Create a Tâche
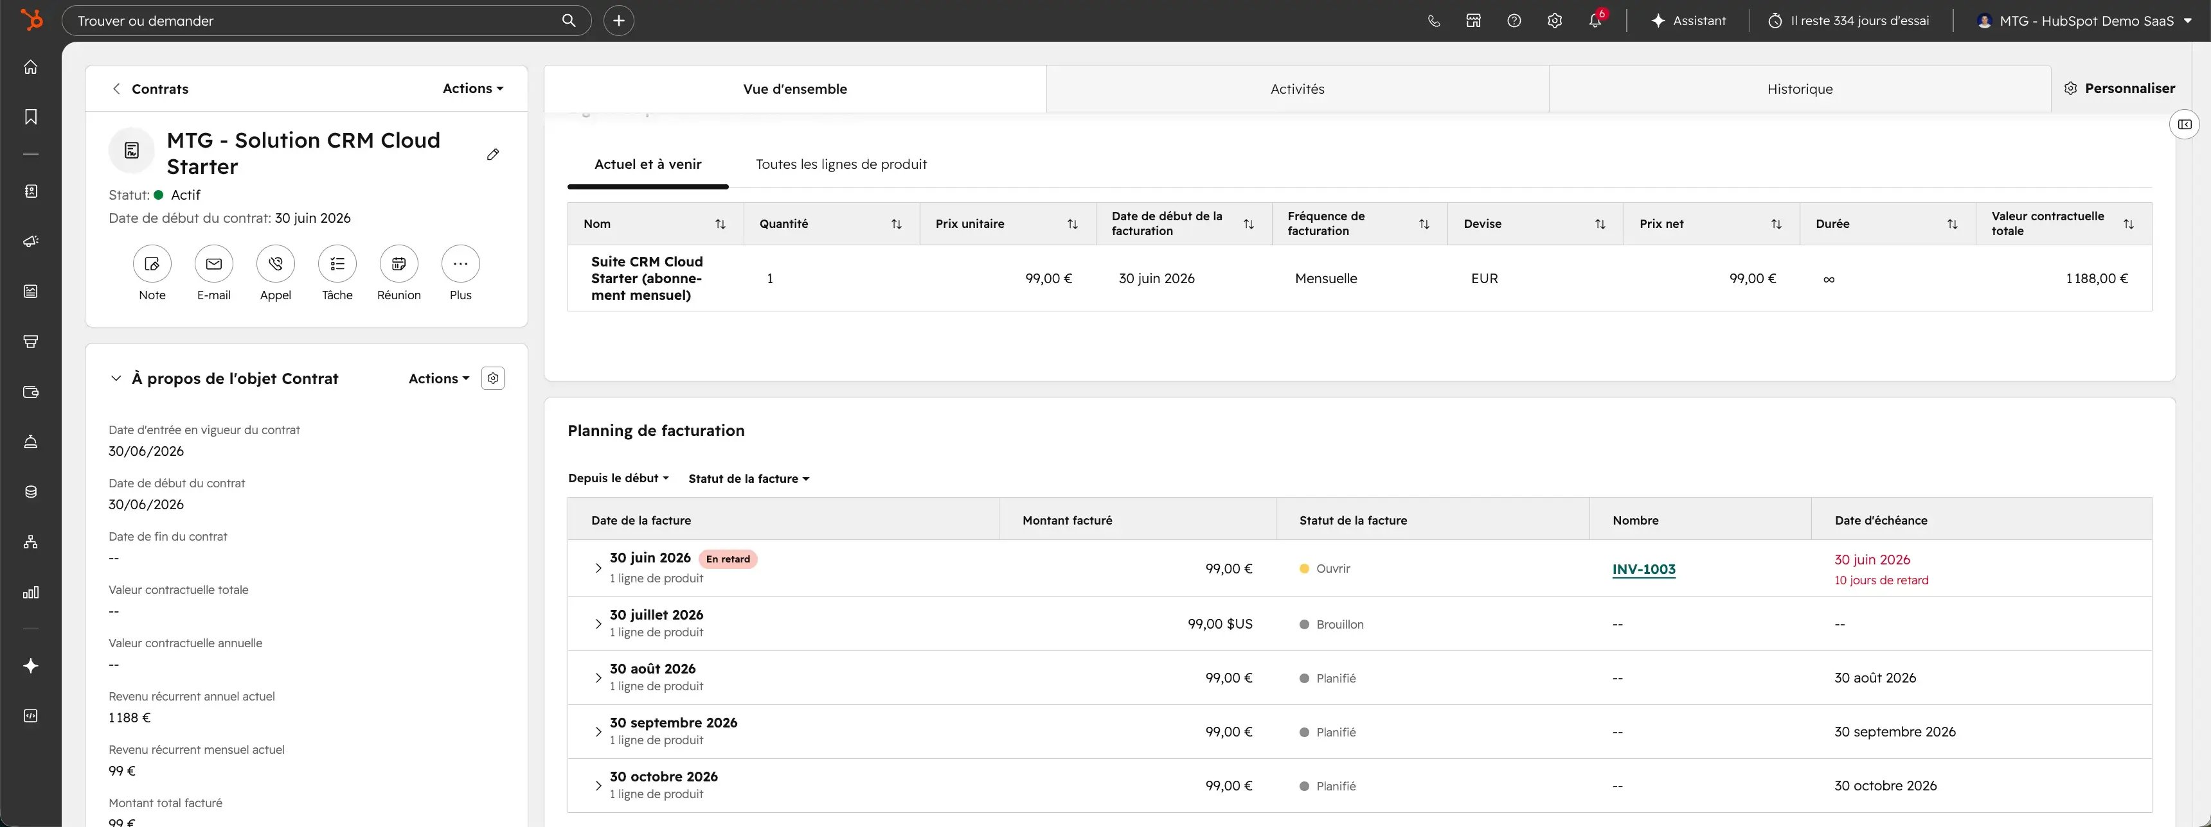2211x827 pixels. coord(337,264)
